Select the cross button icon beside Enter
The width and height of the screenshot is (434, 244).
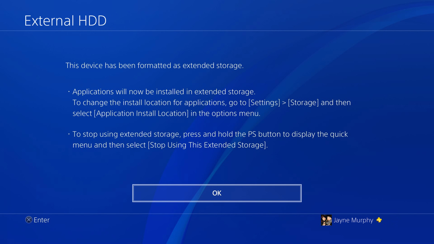click(x=29, y=220)
